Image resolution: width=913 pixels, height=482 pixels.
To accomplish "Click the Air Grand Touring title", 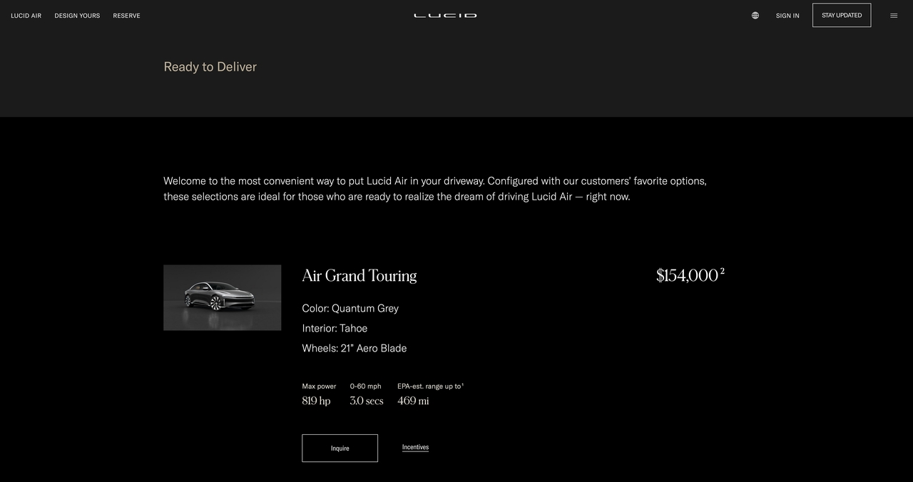I will [359, 276].
